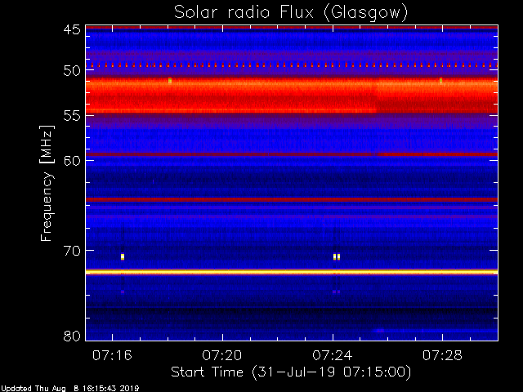The height and width of the screenshot is (392, 523).
Task: Click the bright yellow emission line below 70 MHz
Action: coord(292,272)
